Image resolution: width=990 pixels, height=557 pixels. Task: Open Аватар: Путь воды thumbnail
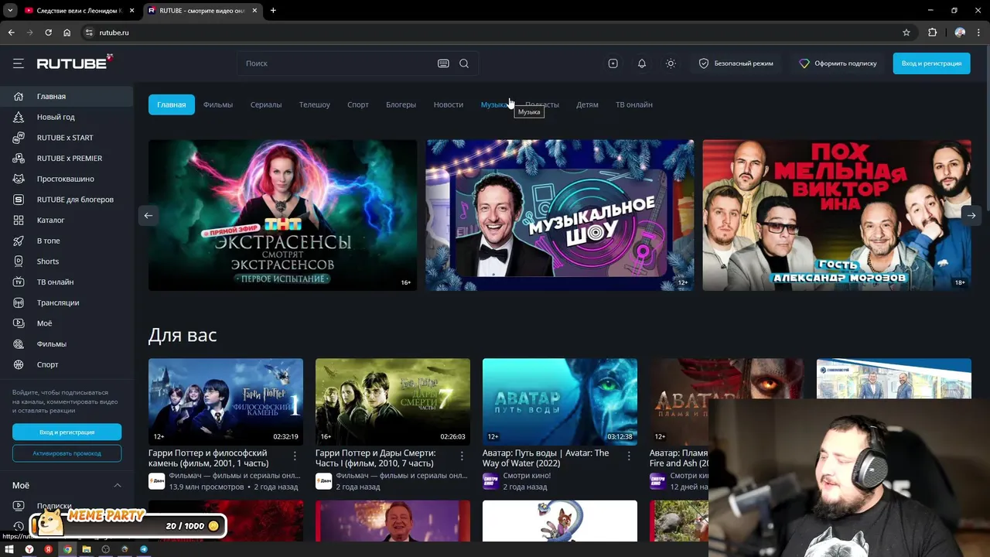560,402
